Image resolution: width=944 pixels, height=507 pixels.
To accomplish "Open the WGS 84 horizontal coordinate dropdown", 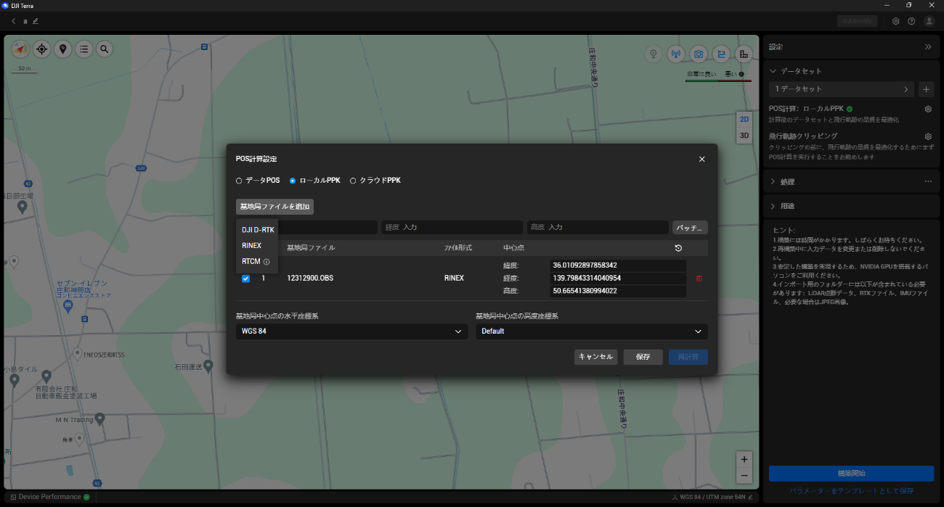I will (351, 331).
